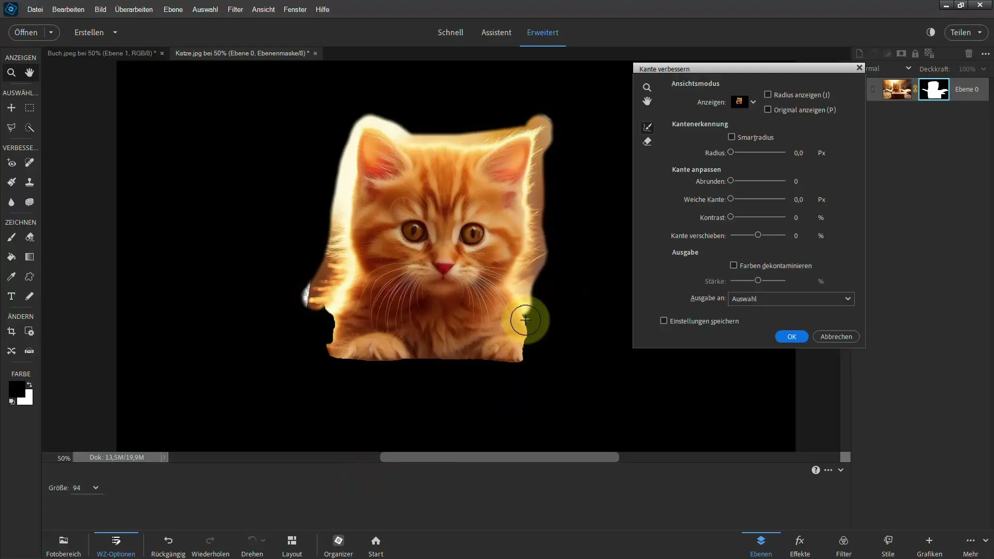Switch to the Assistent mode tab

tap(496, 32)
